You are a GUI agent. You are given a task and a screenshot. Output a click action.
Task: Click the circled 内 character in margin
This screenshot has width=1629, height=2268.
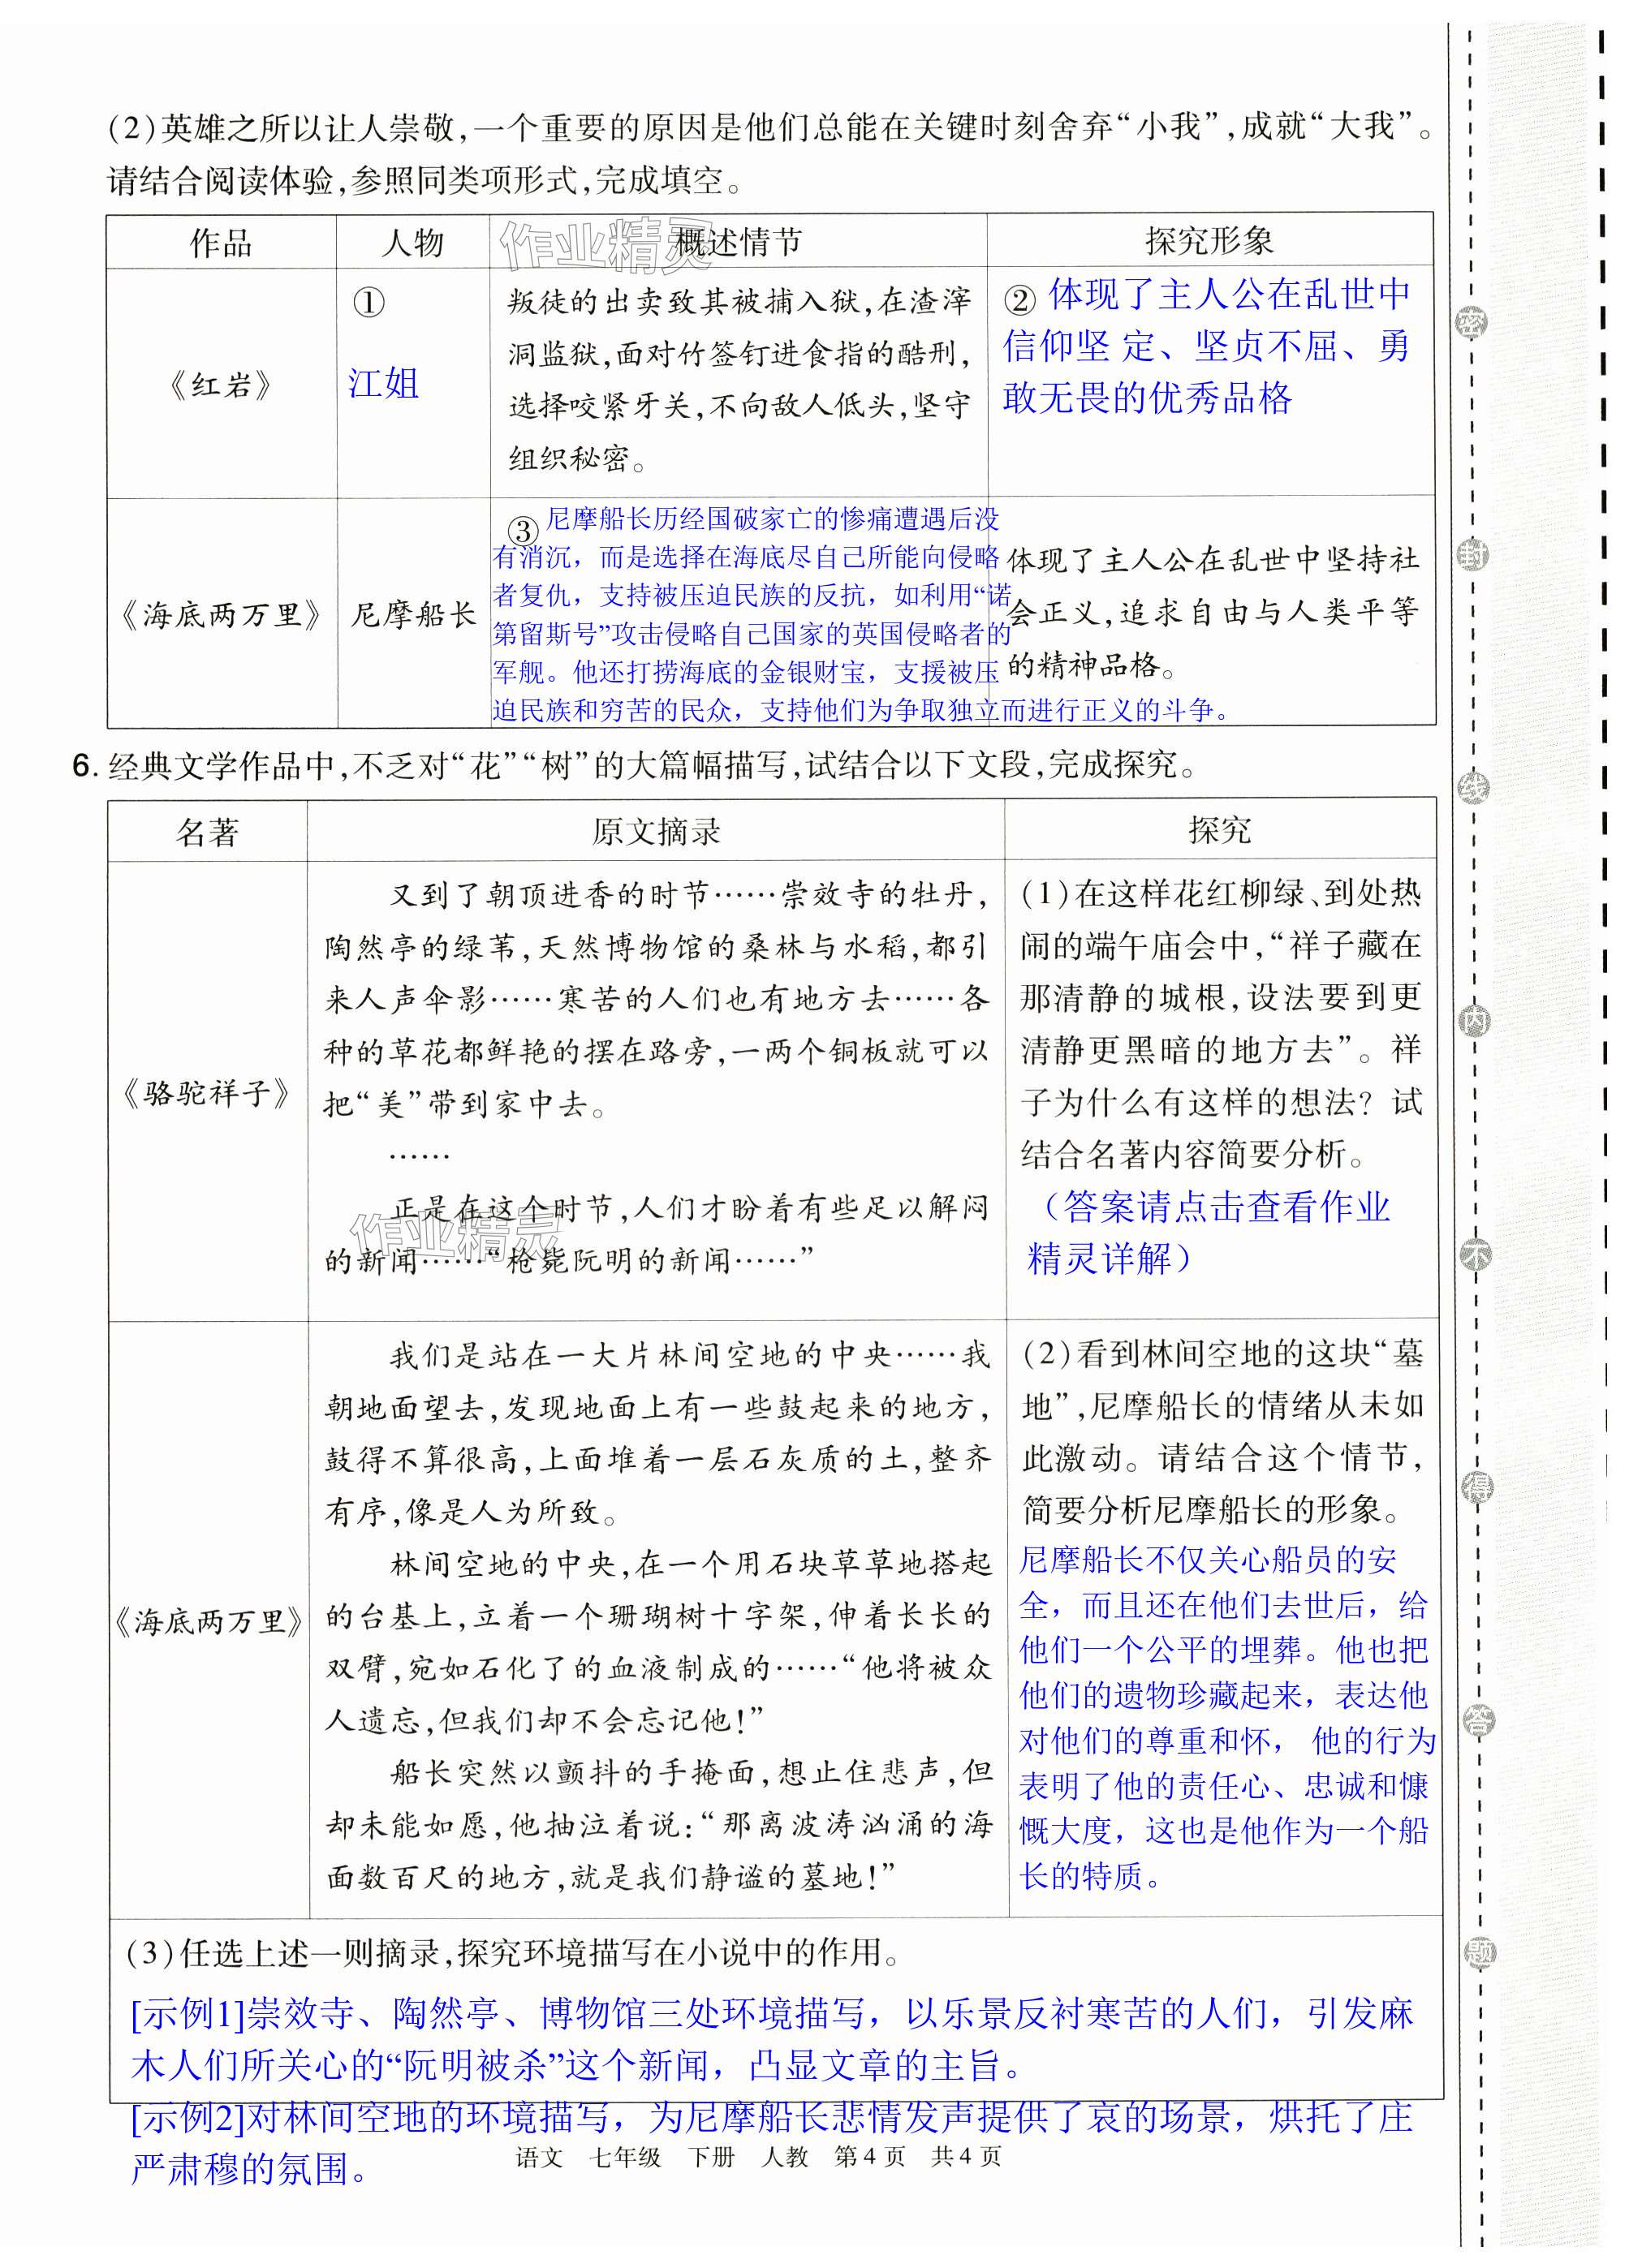[x=1473, y=1021]
